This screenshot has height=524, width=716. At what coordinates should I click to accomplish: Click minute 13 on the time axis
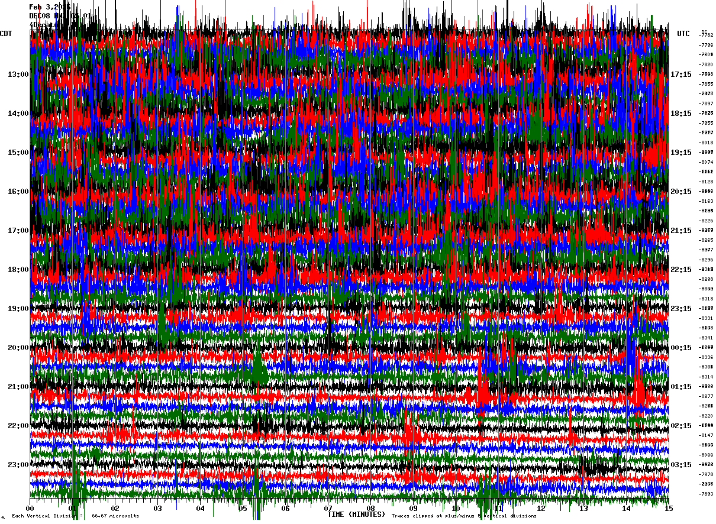pos(584,509)
